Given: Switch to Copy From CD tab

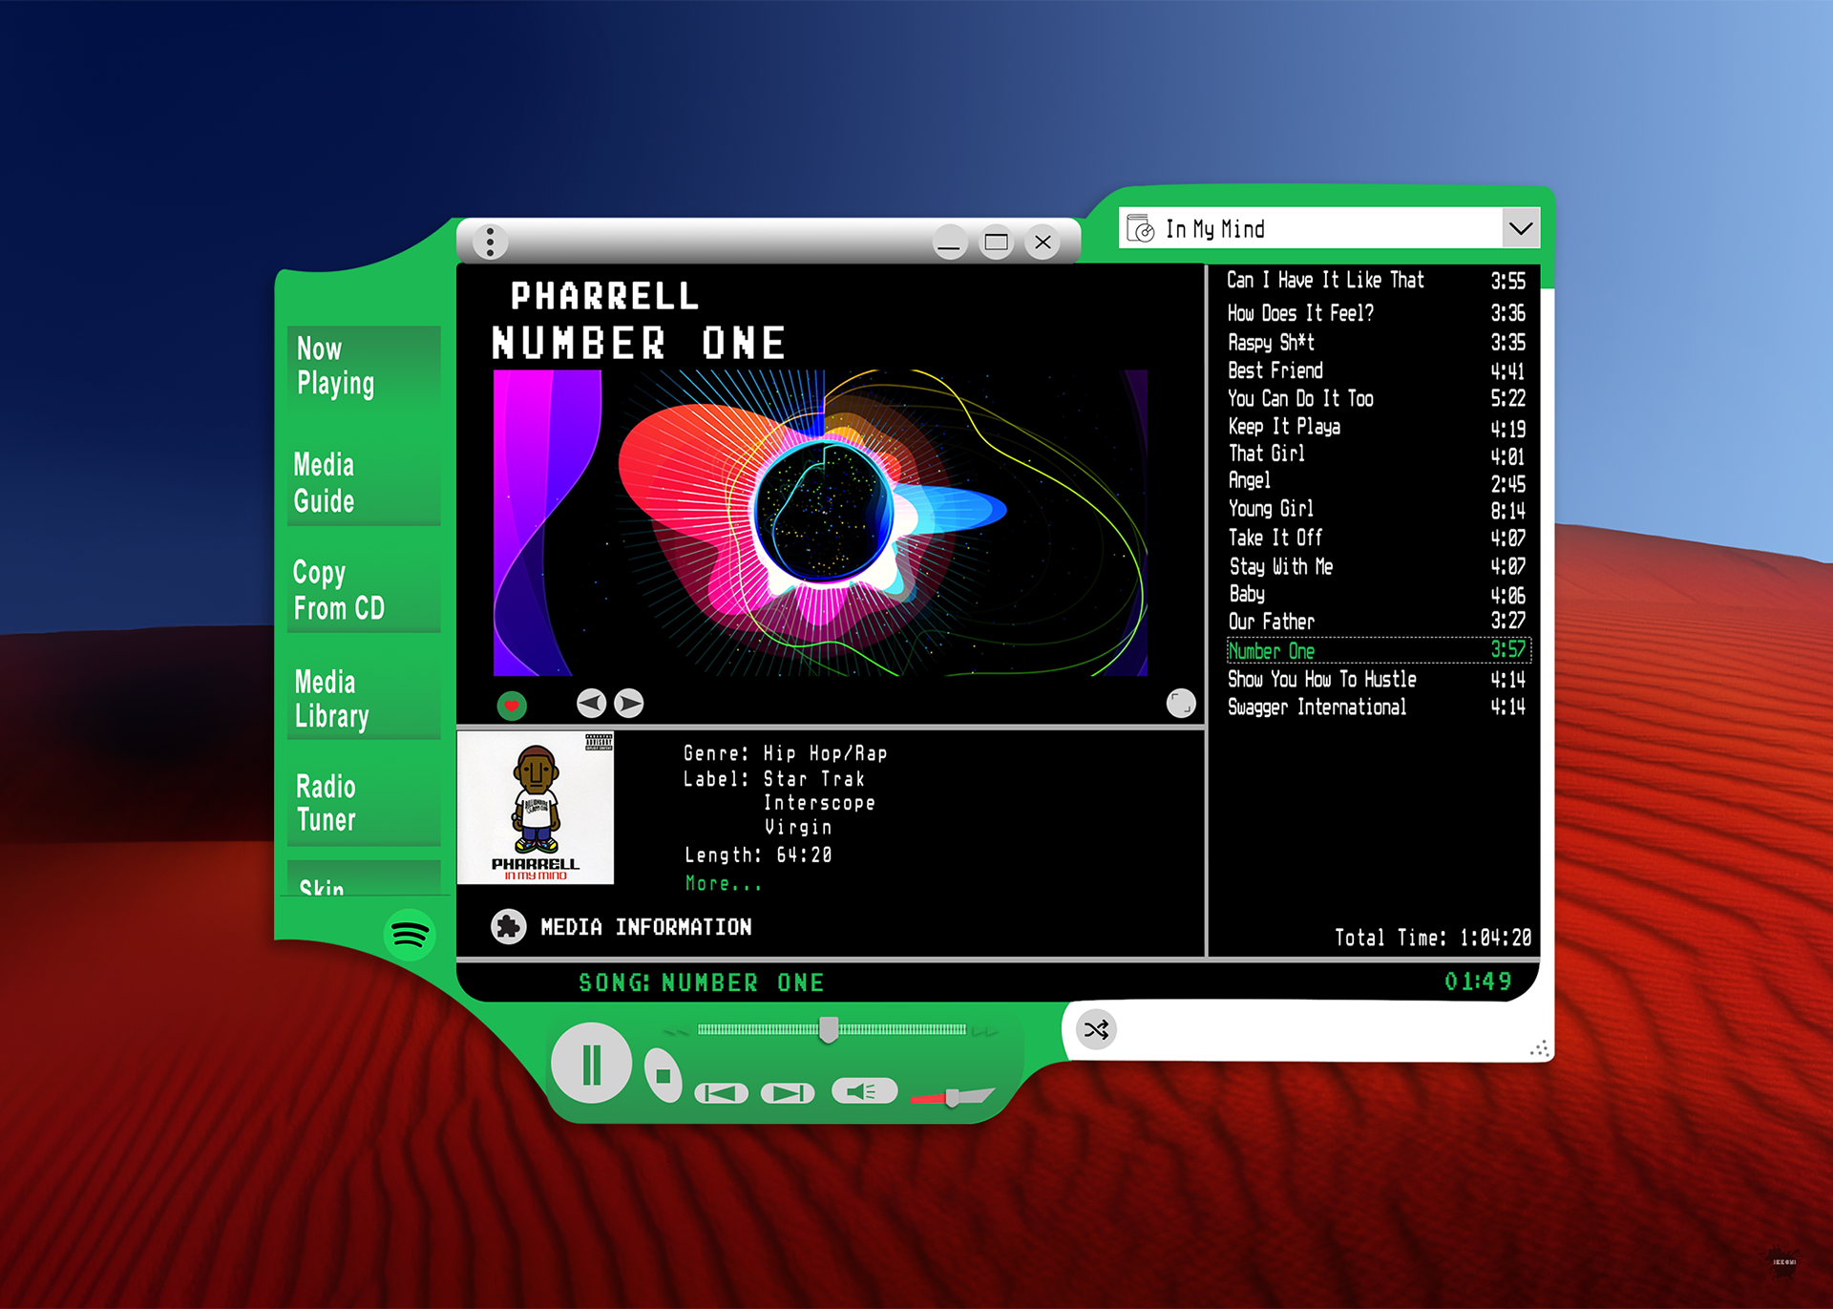Looking at the screenshot, I should tap(364, 590).
